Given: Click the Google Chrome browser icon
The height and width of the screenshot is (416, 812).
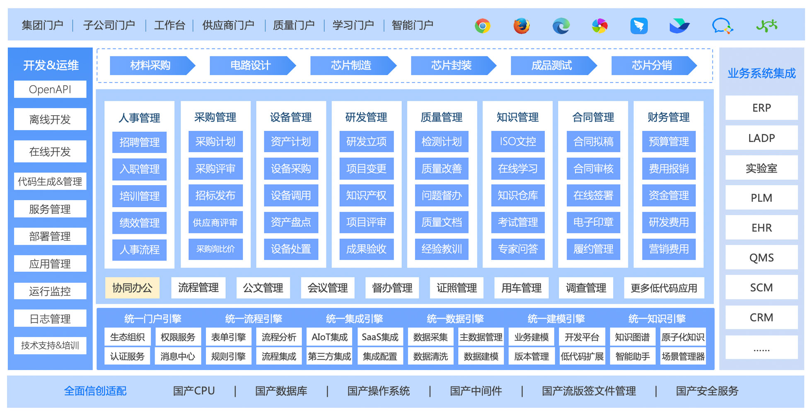Looking at the screenshot, I should coord(482,26).
